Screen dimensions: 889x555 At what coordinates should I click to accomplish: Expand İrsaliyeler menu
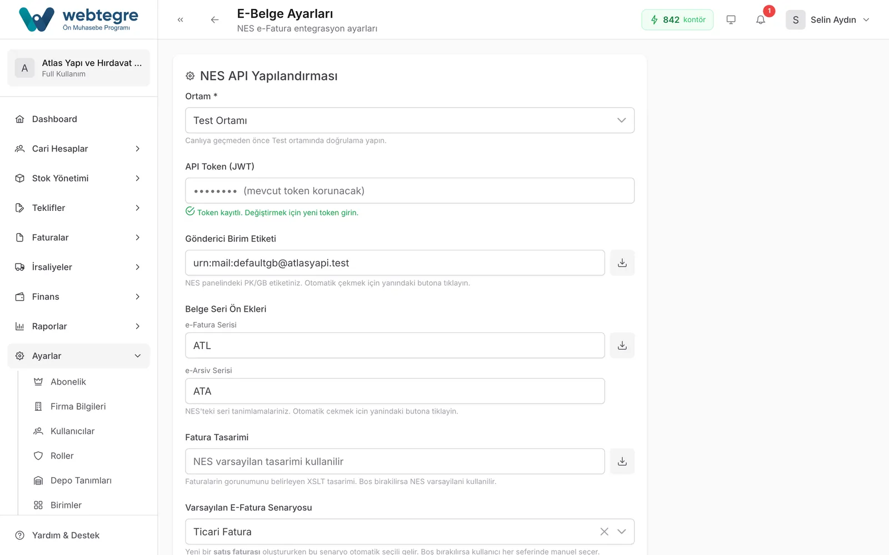point(78,267)
